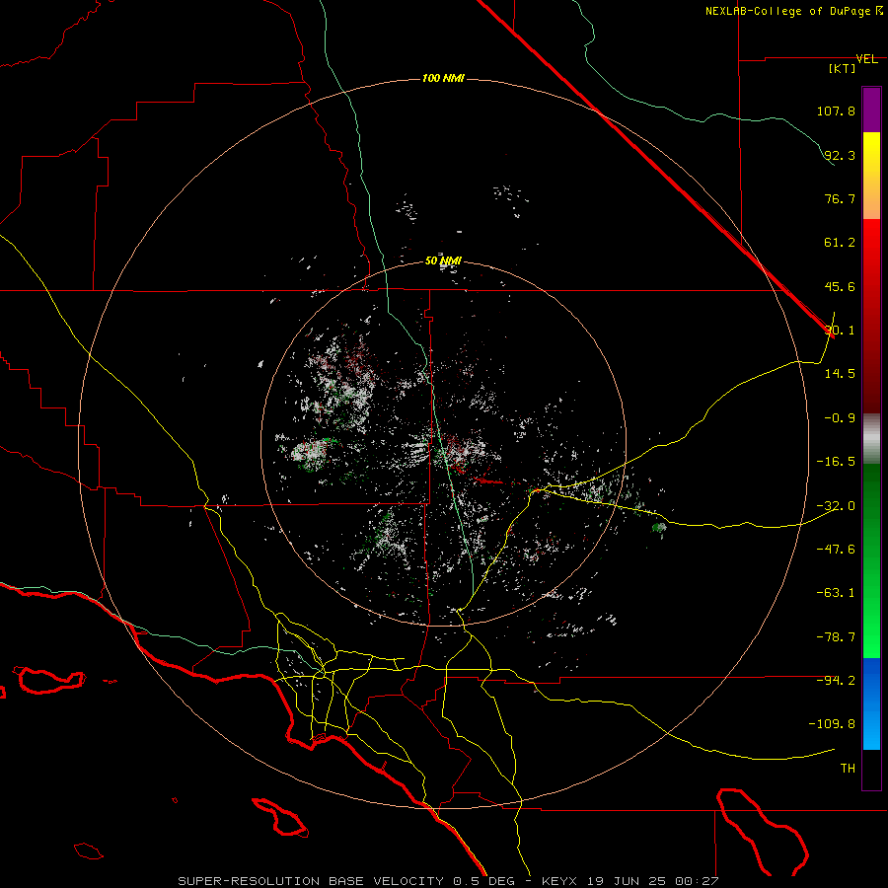This screenshot has width=888, height=888.
Task: Click the -109.8 legend value
Action: (x=832, y=724)
